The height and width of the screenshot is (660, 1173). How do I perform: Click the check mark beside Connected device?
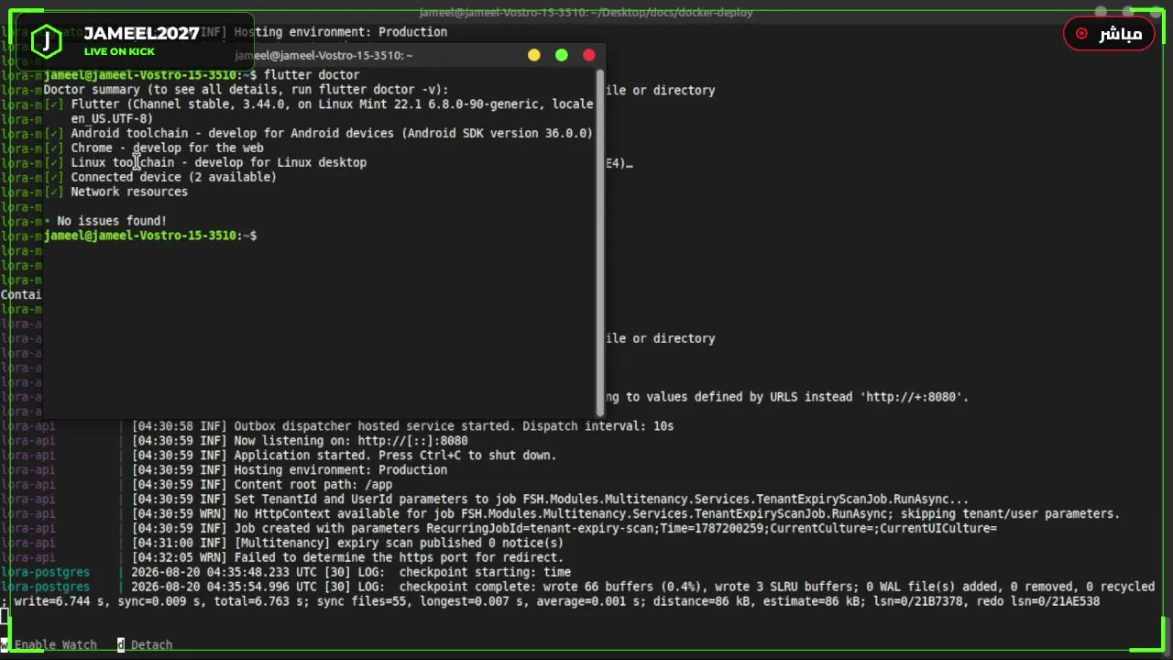54,177
